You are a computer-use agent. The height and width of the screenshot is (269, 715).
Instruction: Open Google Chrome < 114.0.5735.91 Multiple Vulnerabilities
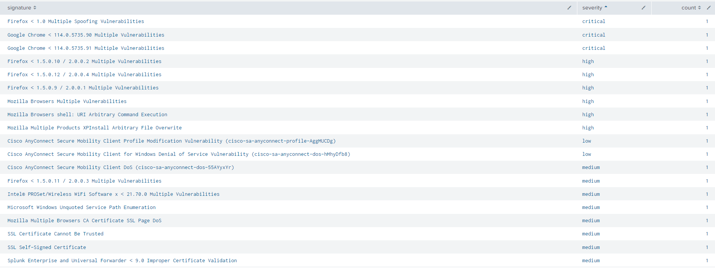click(86, 48)
